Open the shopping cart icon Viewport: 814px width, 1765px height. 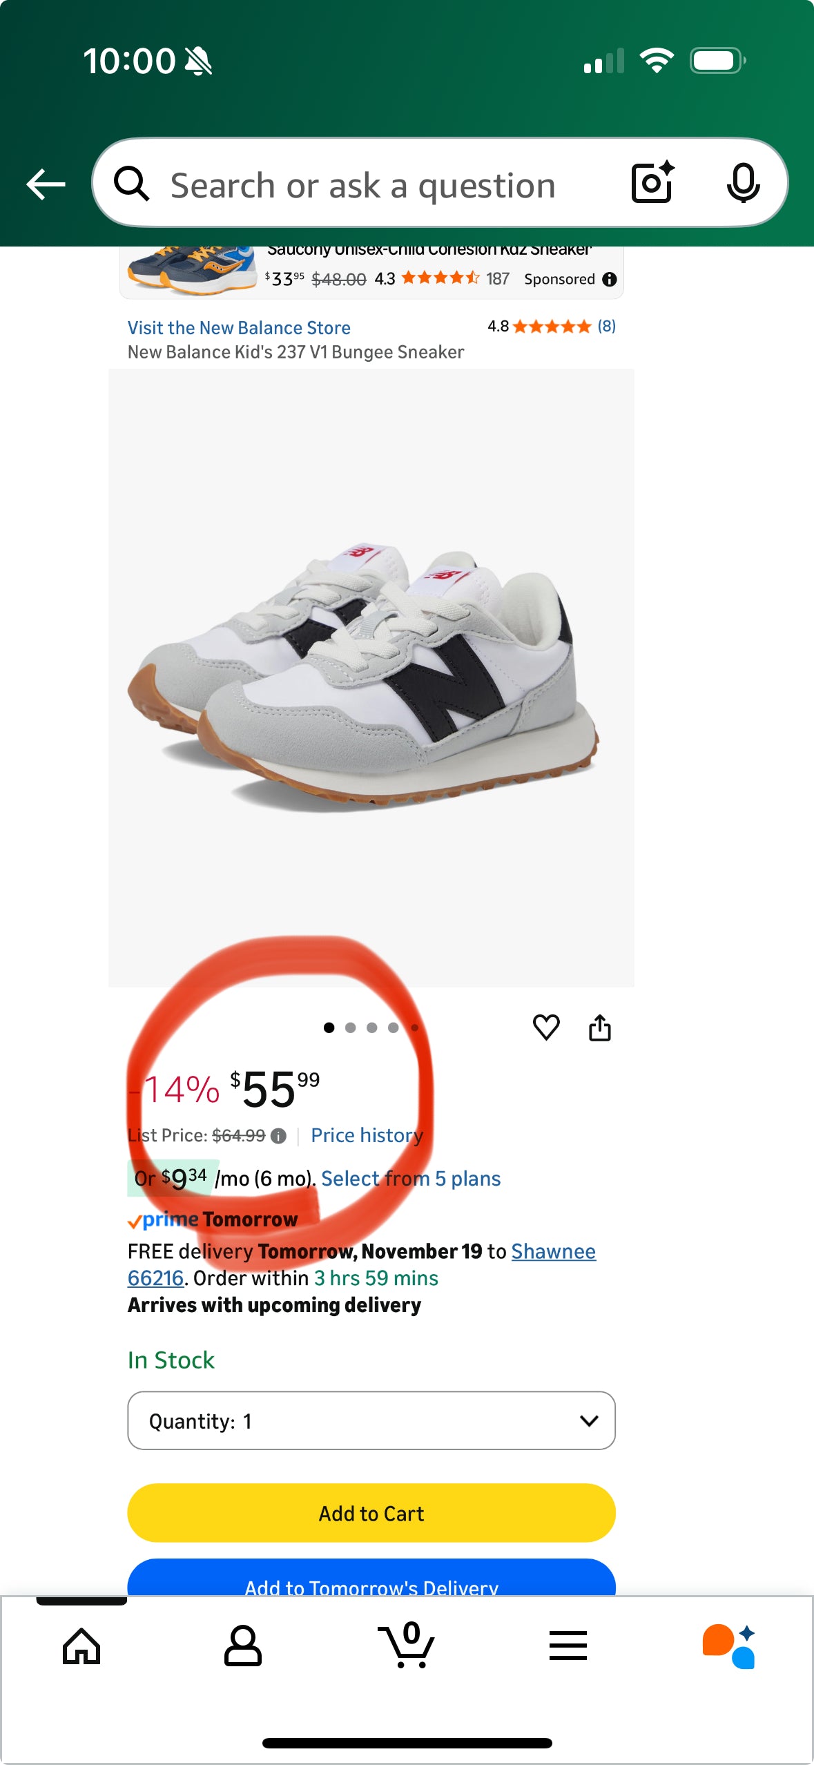(406, 1646)
